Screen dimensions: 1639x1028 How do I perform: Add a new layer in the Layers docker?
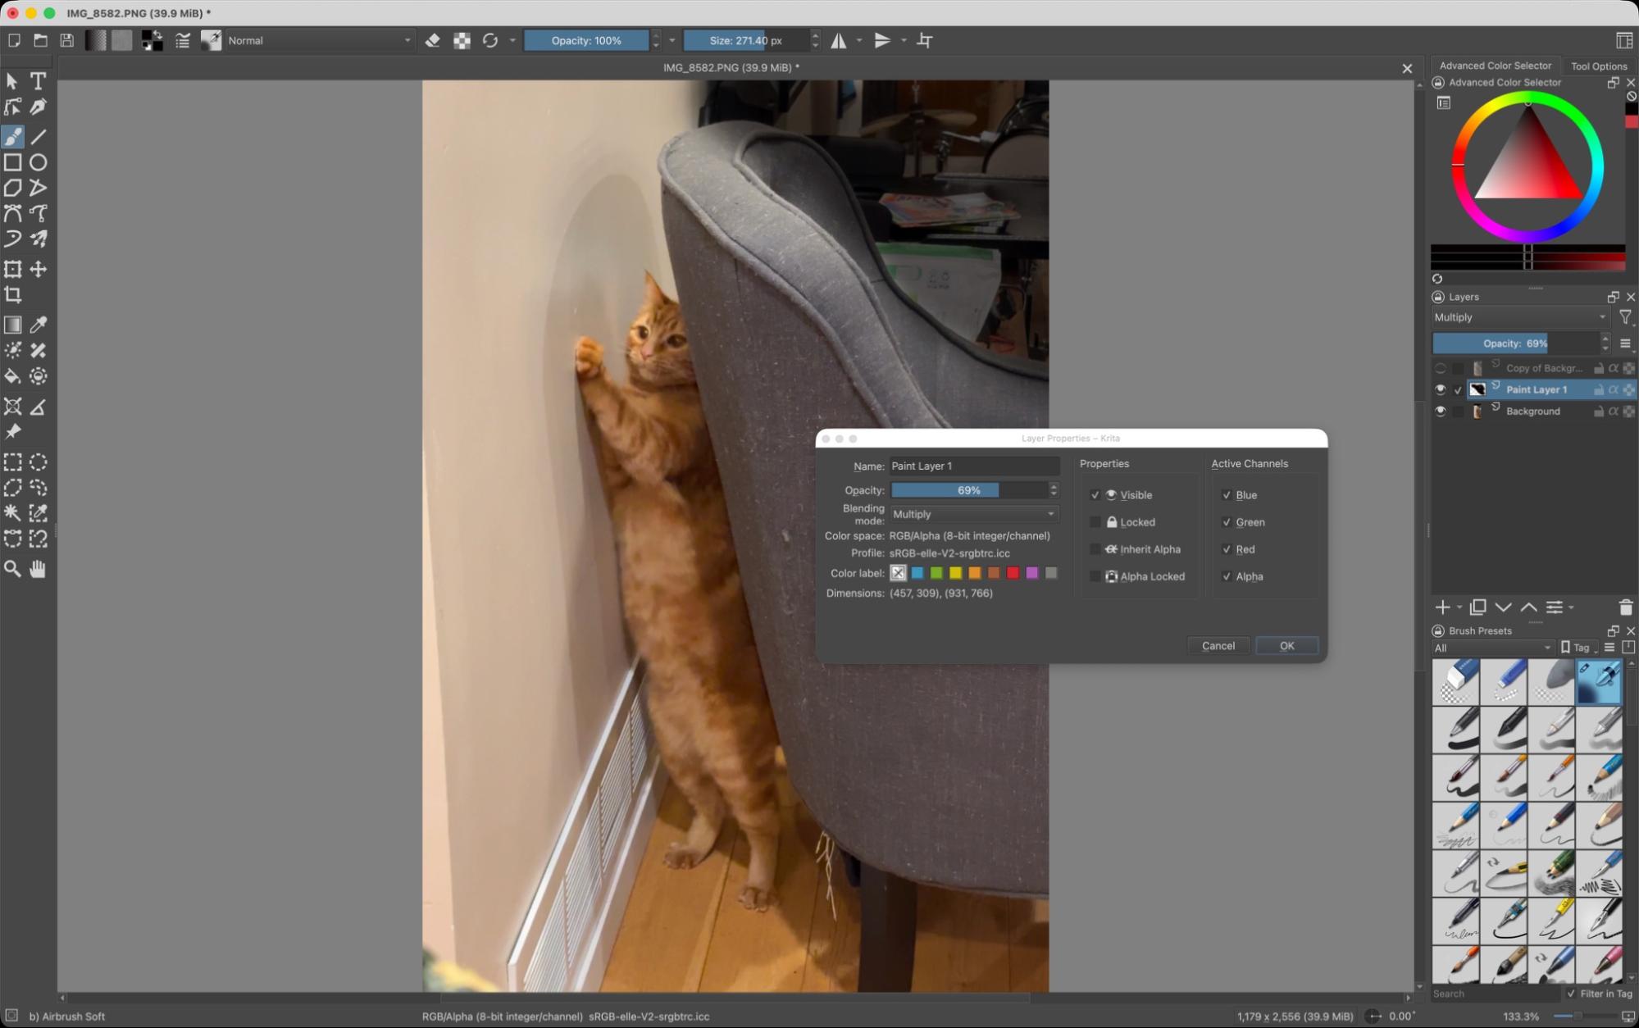[1441, 607]
